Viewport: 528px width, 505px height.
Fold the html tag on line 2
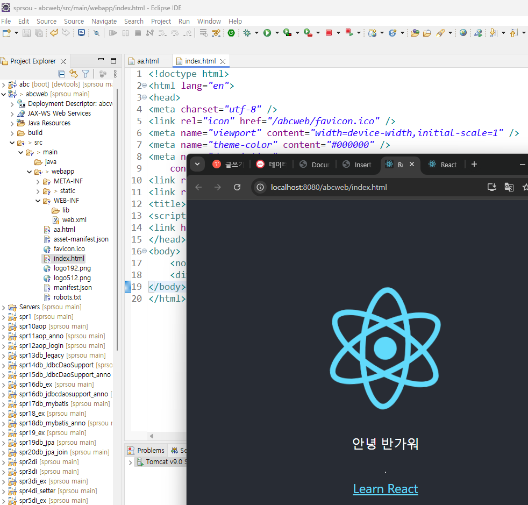pyautogui.click(x=144, y=85)
